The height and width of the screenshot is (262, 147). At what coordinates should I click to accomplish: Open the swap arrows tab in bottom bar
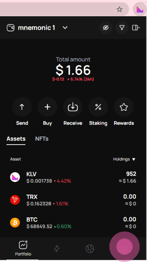[x=57, y=249]
